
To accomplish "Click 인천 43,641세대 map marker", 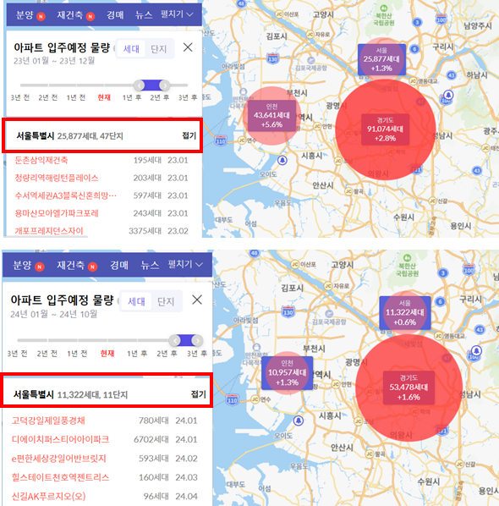I will click(x=271, y=116).
